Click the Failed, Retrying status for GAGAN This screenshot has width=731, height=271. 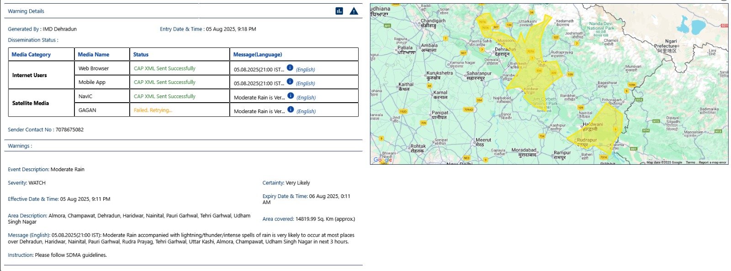pos(153,110)
